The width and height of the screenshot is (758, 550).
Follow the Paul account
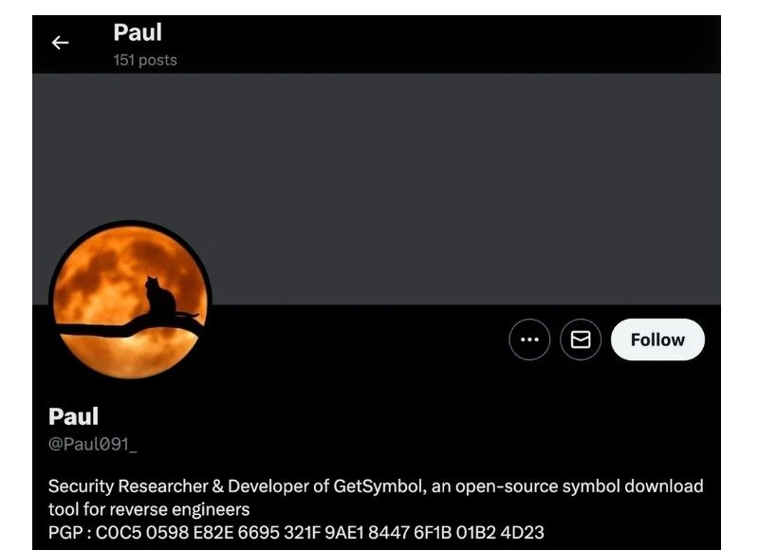tap(657, 339)
